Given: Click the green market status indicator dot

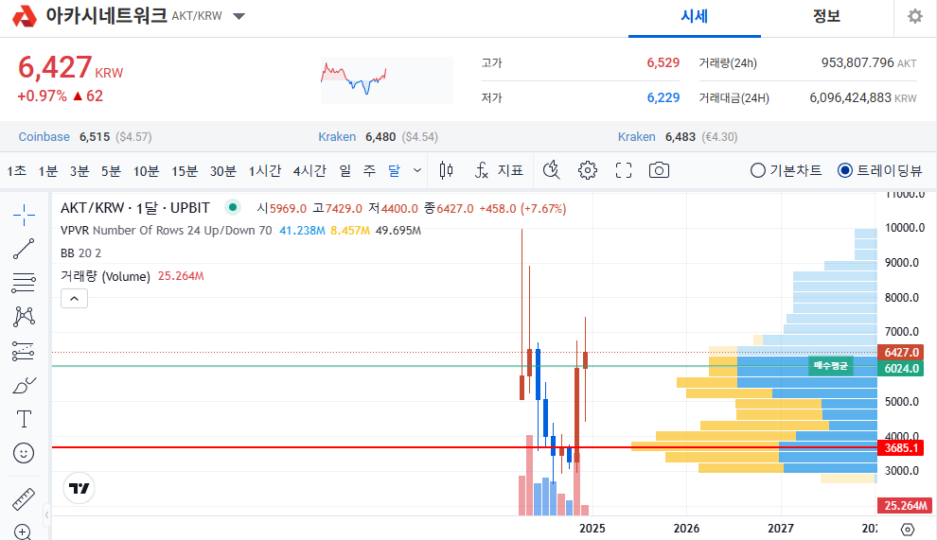Looking at the screenshot, I should (x=233, y=207).
